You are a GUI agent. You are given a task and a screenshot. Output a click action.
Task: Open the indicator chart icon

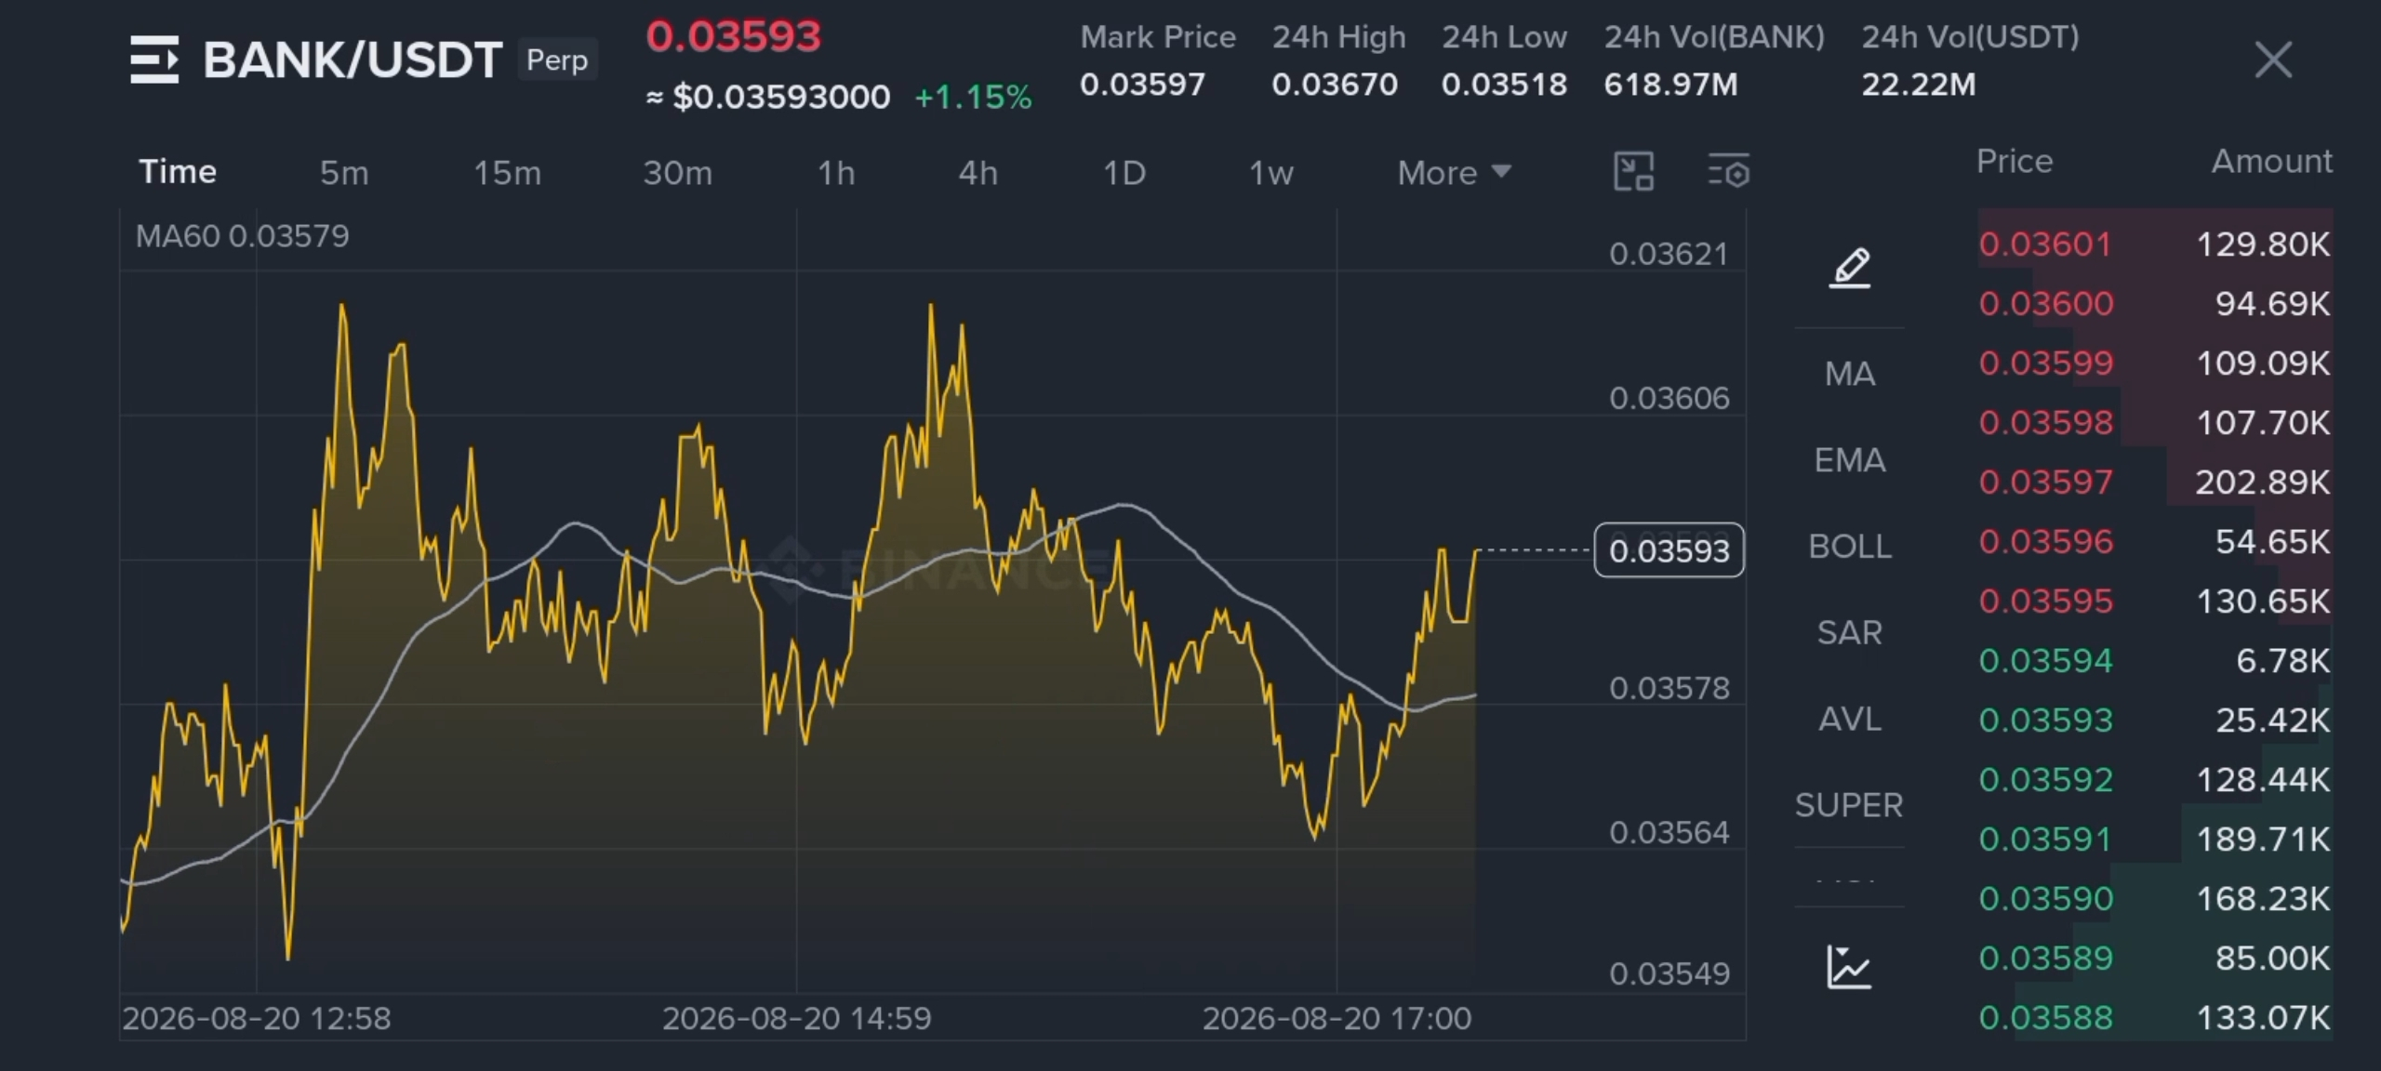tap(1849, 967)
